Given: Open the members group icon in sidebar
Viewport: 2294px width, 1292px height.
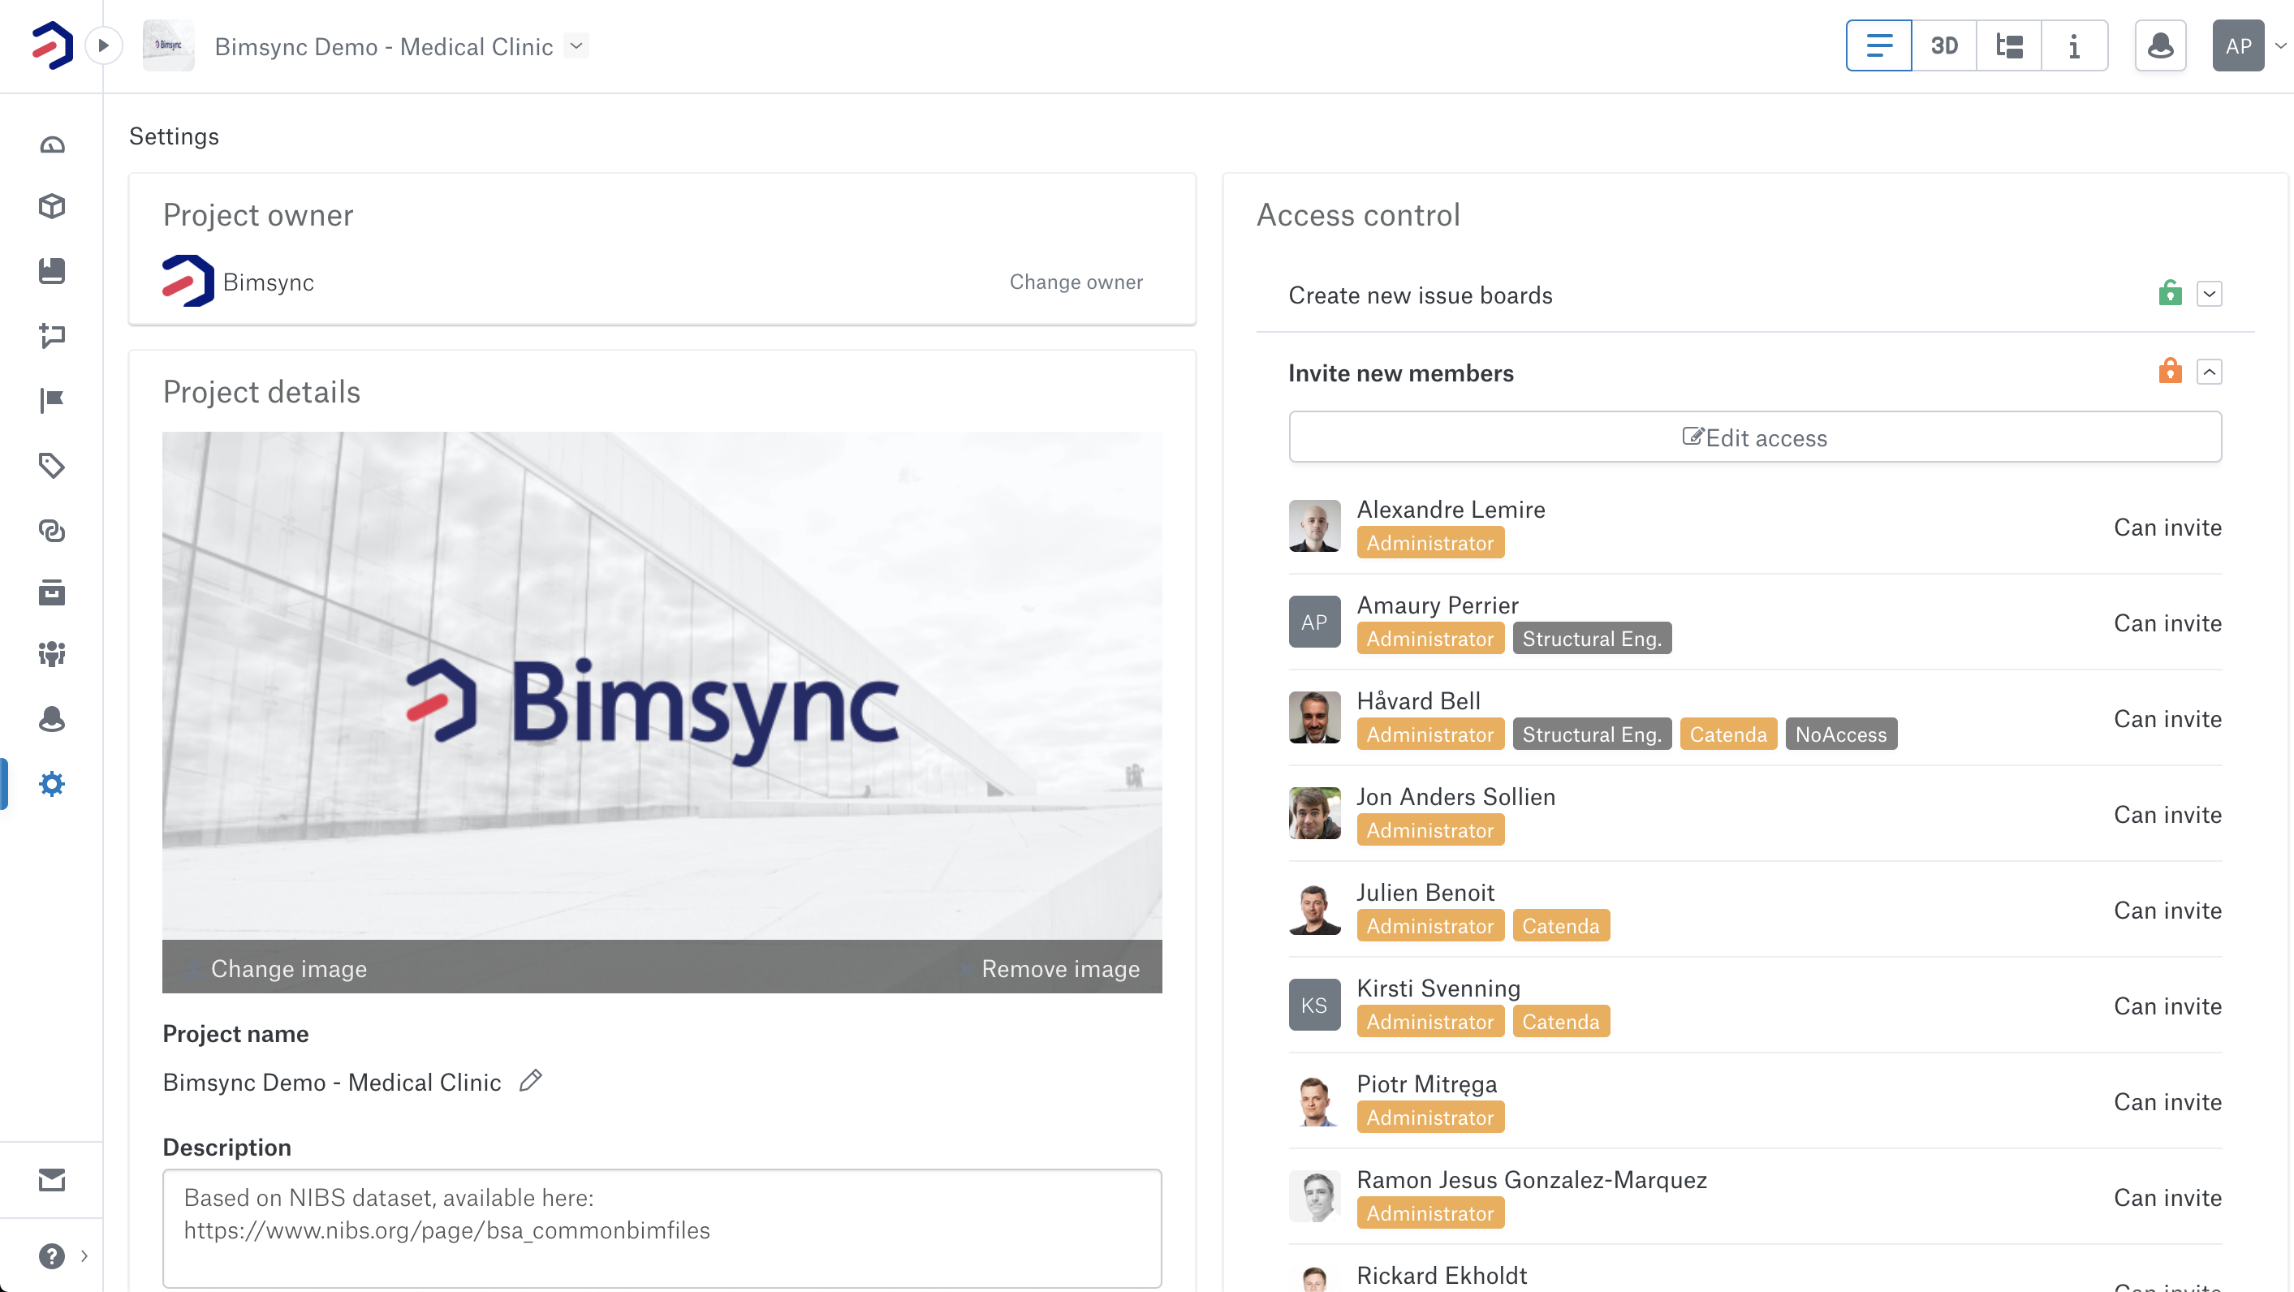Looking at the screenshot, I should (52, 654).
